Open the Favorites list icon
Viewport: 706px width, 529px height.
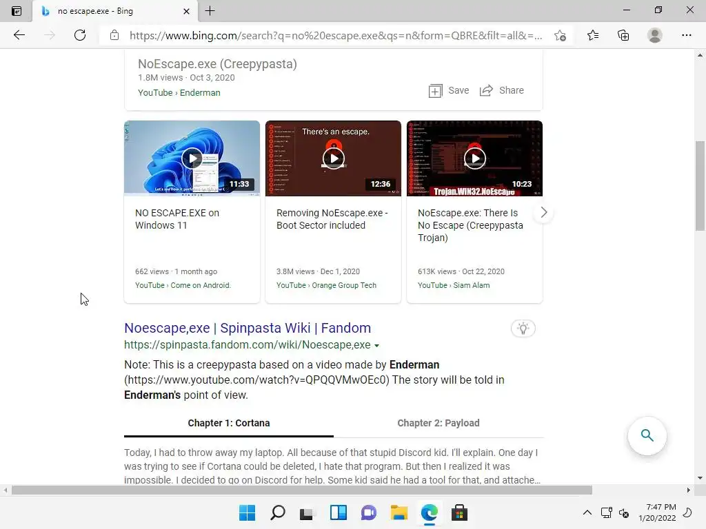(x=593, y=35)
